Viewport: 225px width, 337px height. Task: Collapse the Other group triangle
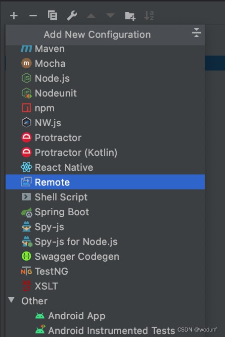click(11, 300)
